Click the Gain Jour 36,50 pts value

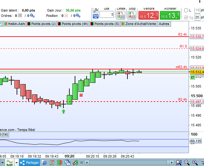[73, 10]
